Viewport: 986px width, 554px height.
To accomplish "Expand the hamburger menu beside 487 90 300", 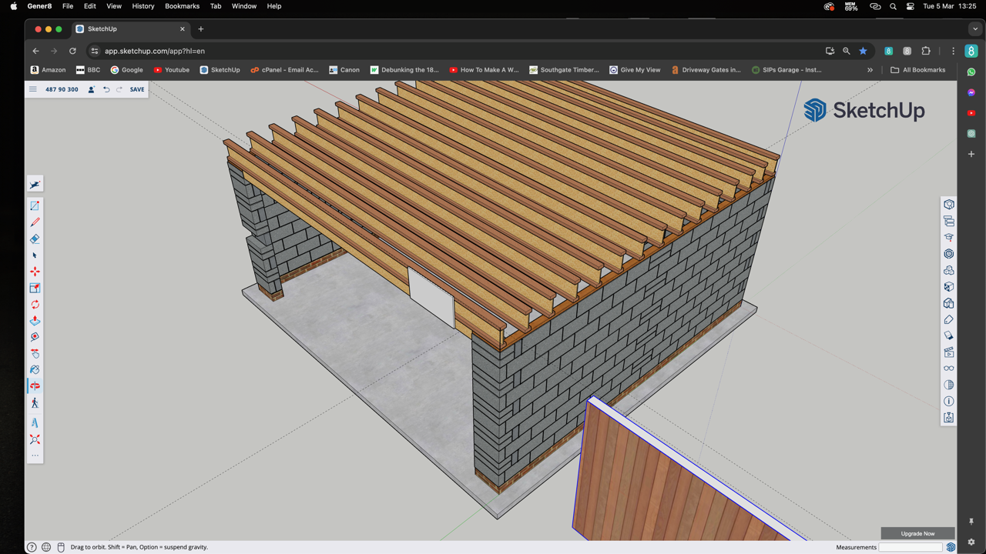I will coord(33,89).
